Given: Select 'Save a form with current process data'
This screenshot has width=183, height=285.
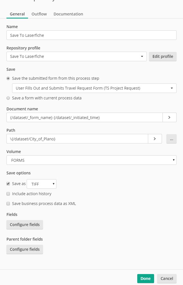Looking at the screenshot, I should point(8,98).
